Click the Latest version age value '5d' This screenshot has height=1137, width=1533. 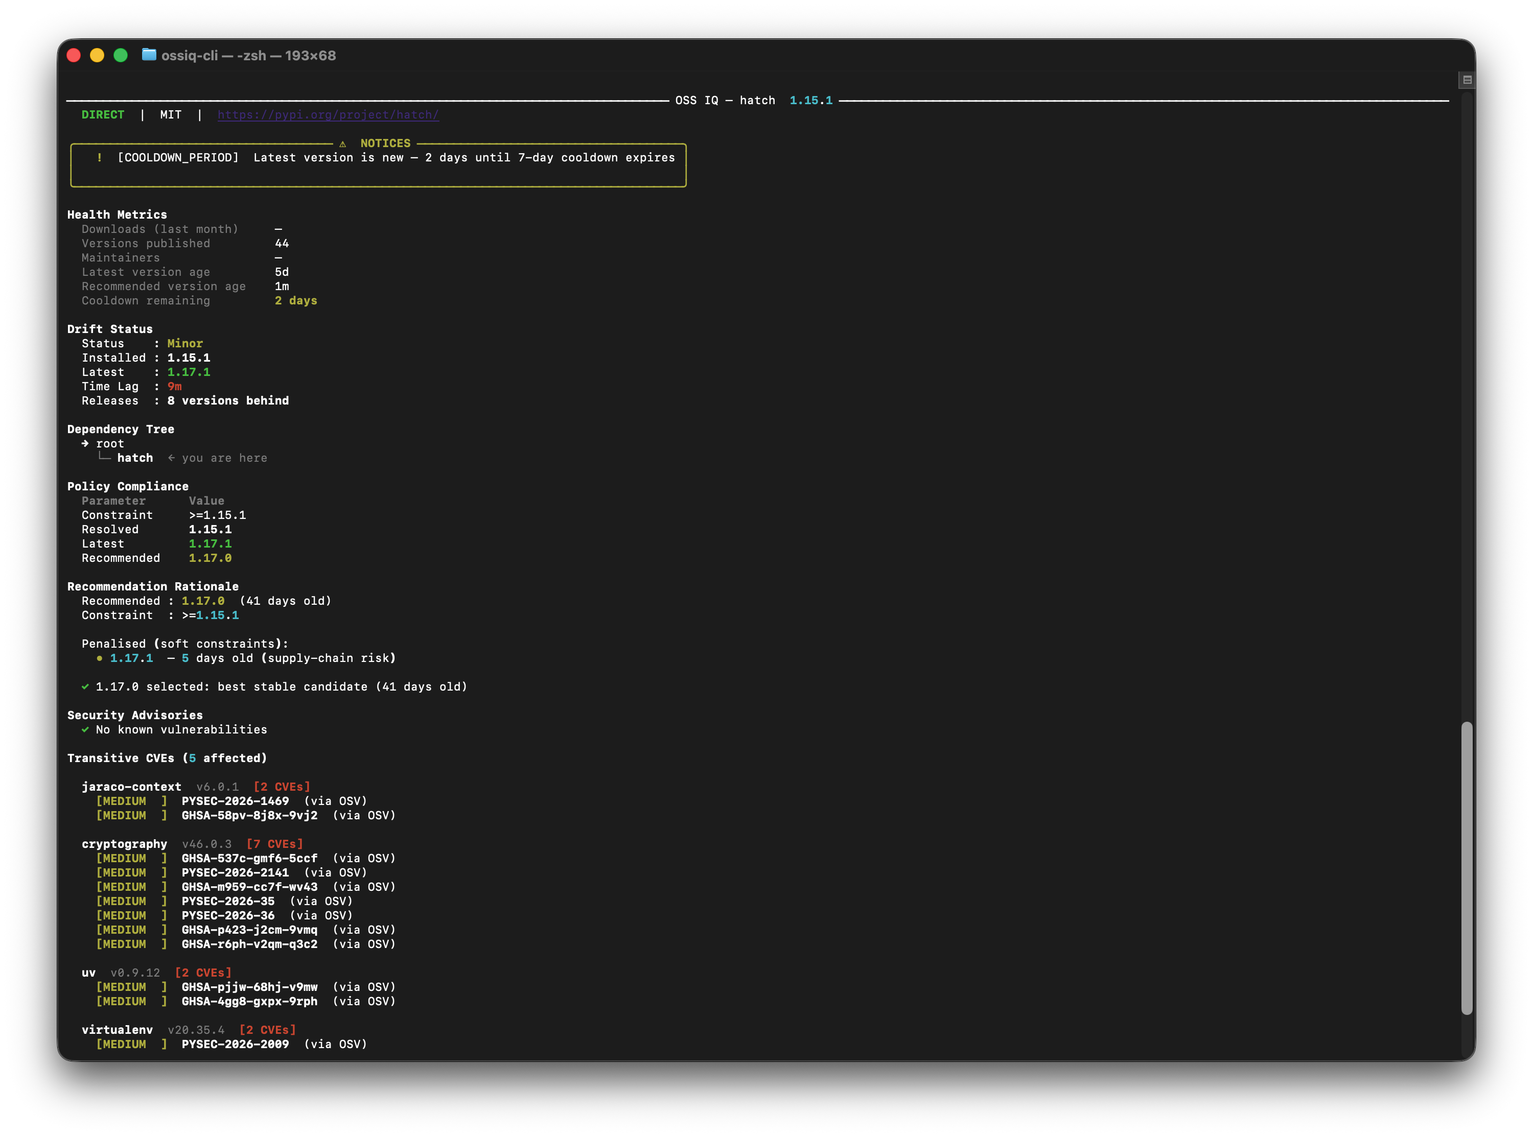pos(282,272)
